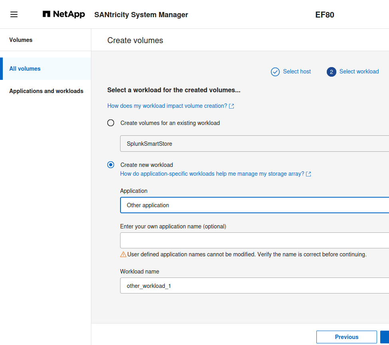Screen dimensions: 389x345
Task: Open the All volumes section
Action: (45, 69)
